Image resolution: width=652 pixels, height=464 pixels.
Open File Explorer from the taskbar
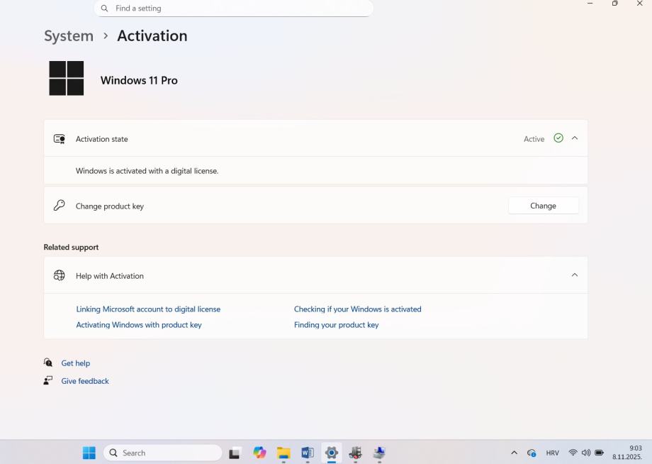(283, 453)
